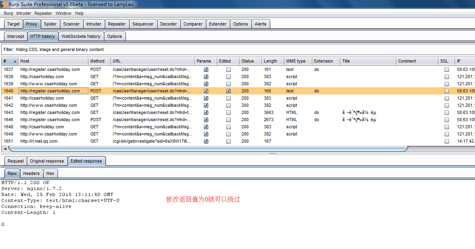
Task: Switch to the Proxy tab
Action: pos(32,24)
